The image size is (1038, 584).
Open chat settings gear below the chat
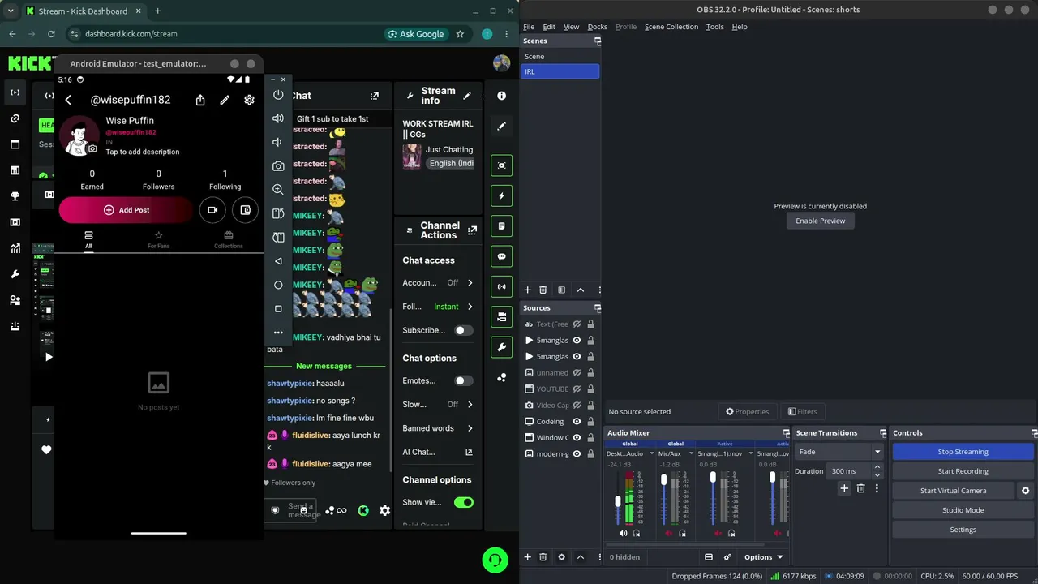384,510
